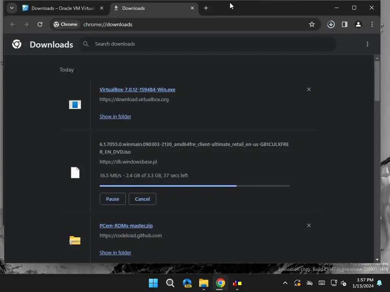Pause the ISO download
Viewport: 390px width, 292px height.
(112, 199)
